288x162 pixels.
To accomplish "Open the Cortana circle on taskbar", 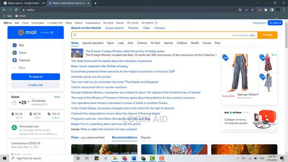I will tap(78, 158).
